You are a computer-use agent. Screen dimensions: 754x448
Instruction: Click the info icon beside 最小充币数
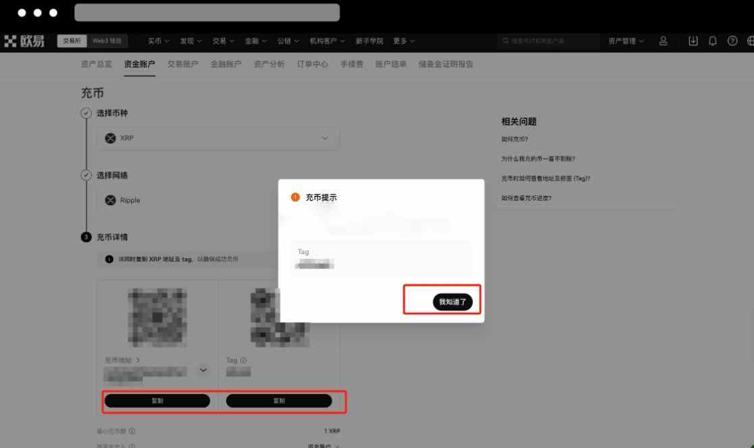tap(132, 431)
